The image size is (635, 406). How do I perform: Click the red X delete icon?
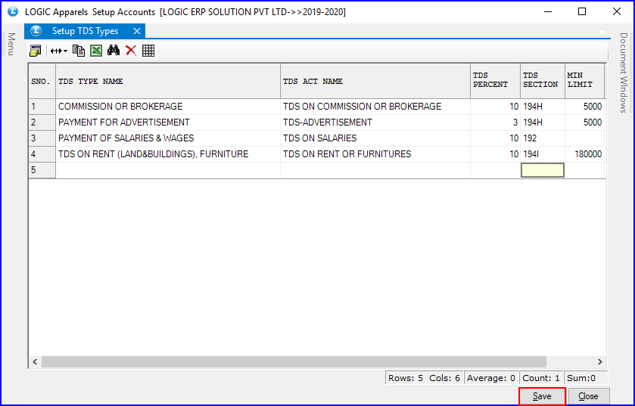[x=131, y=51]
